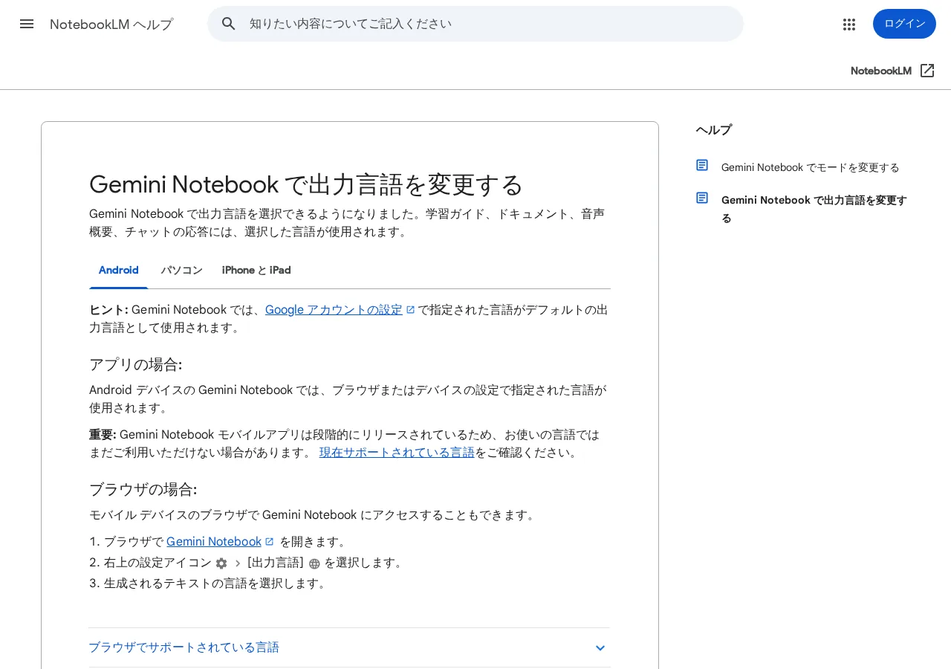Image resolution: width=951 pixels, height=669 pixels.
Task: Open 現在サポートされている言語 link
Action: coord(397,453)
